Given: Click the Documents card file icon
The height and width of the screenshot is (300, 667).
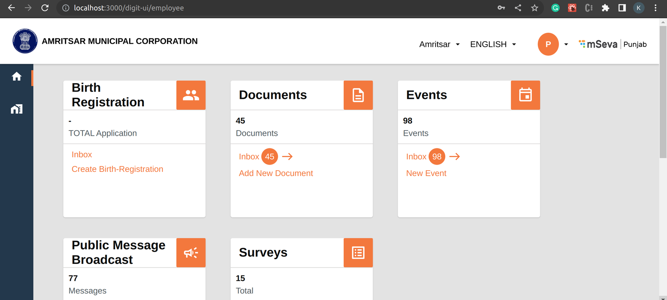Looking at the screenshot, I should click(x=358, y=95).
